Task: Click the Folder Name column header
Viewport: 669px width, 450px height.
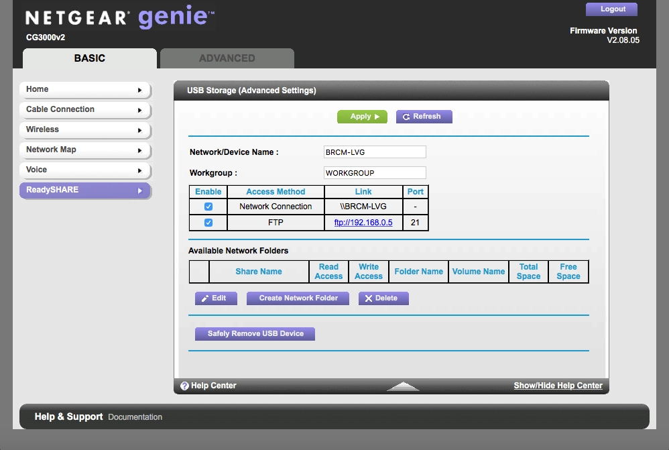Action: [x=418, y=272]
